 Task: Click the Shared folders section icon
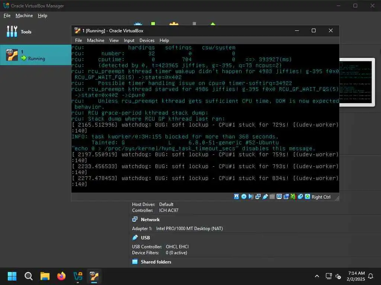coord(135,262)
